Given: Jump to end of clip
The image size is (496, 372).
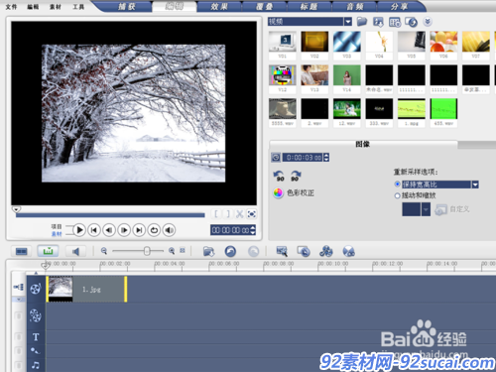Looking at the screenshot, I should point(139,230).
